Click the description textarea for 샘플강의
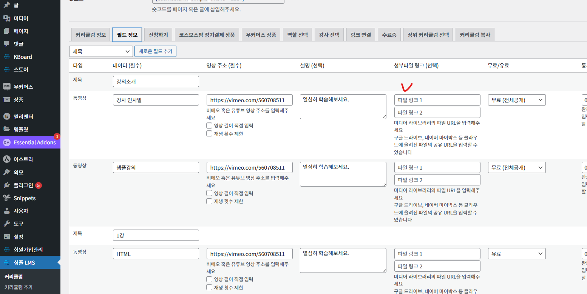 click(343, 174)
